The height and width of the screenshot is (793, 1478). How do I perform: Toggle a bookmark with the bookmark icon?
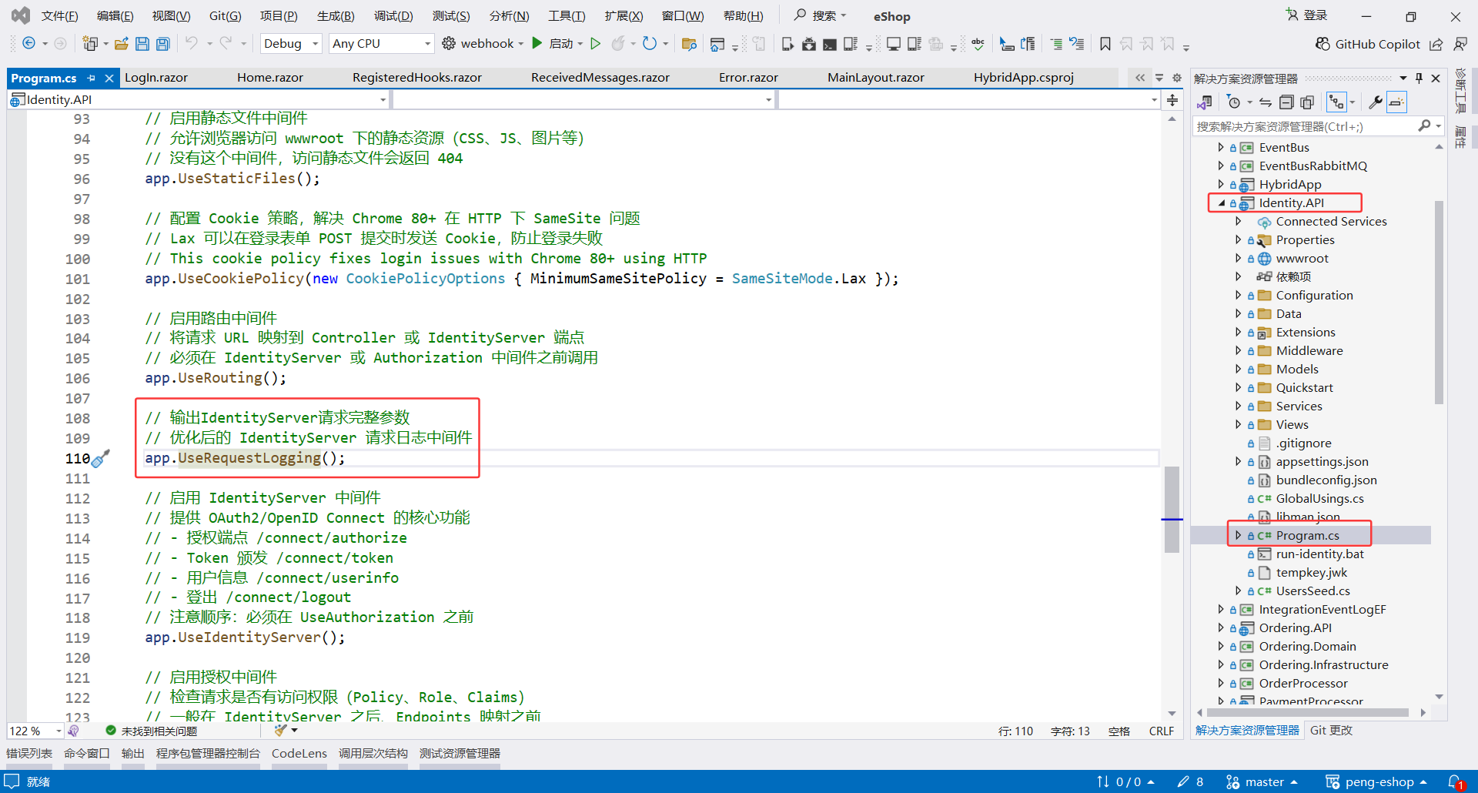click(1105, 44)
